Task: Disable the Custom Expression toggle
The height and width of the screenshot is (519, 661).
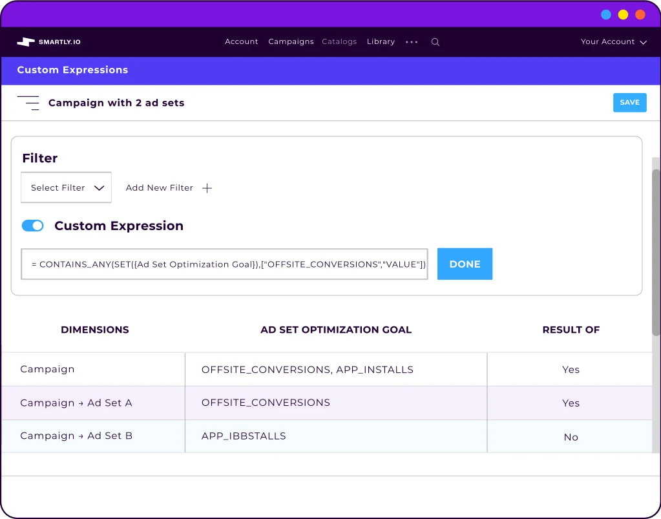Action: click(32, 226)
